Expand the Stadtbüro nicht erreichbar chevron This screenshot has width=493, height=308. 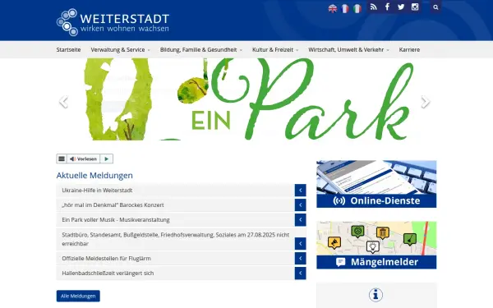[300, 244]
